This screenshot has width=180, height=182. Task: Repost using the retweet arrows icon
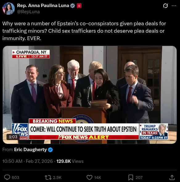point(48,177)
